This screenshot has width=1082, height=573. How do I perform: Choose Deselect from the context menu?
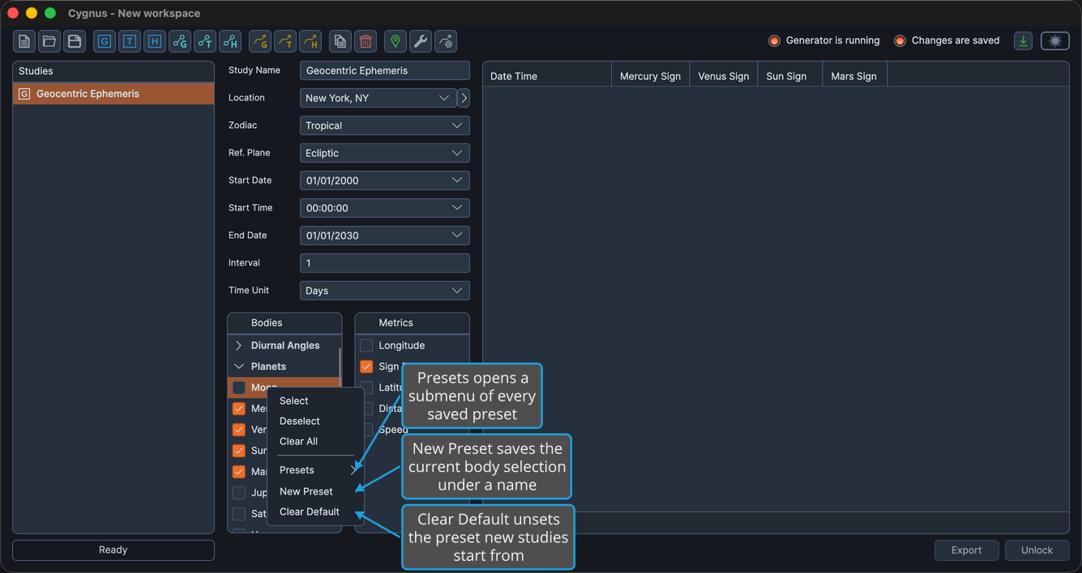point(315,421)
